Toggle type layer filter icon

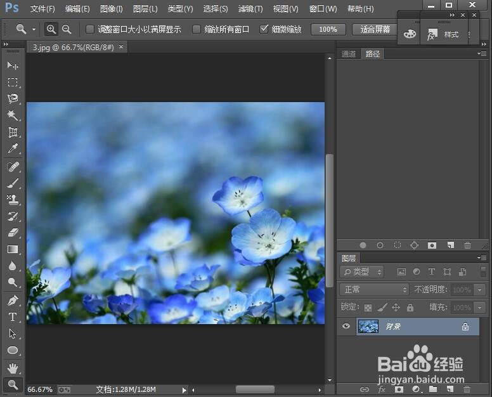click(x=431, y=272)
